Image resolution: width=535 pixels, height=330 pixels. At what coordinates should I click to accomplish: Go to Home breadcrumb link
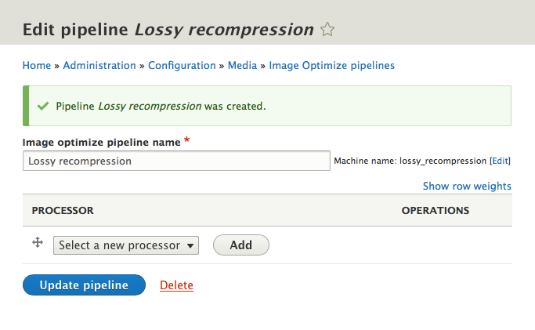(37, 65)
